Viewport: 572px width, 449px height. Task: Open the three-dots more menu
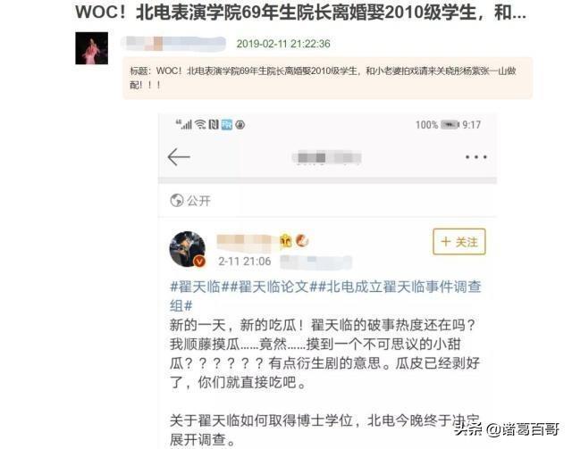pos(476,157)
